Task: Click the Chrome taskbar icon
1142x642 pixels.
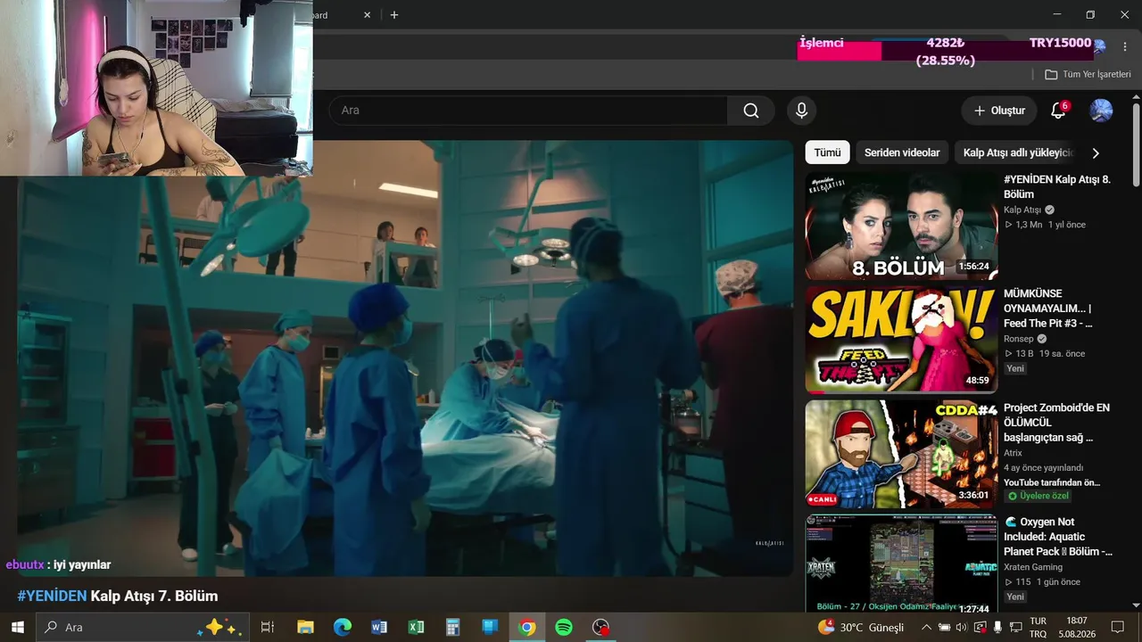Action: tap(527, 627)
